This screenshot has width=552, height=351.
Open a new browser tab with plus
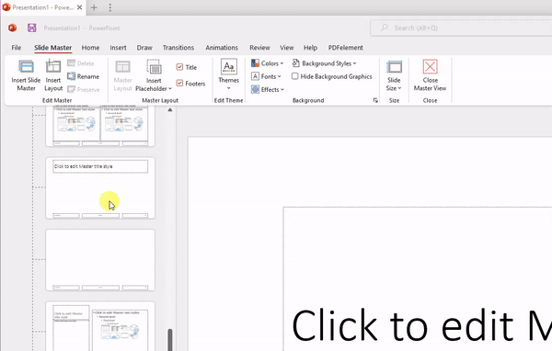click(94, 7)
